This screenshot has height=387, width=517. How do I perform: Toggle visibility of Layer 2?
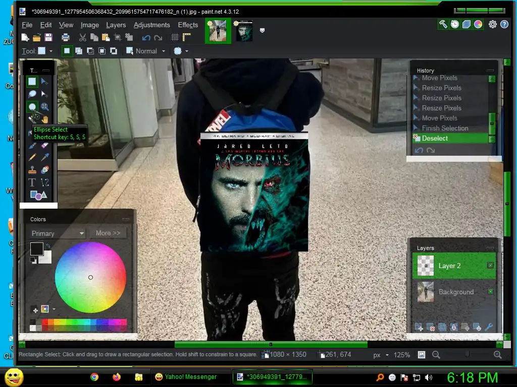tap(490, 265)
